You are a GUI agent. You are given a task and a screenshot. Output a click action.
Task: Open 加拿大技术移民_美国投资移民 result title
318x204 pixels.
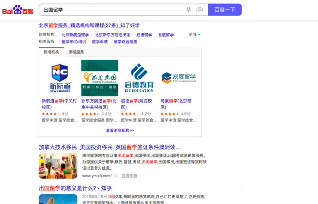pyautogui.click(x=109, y=147)
